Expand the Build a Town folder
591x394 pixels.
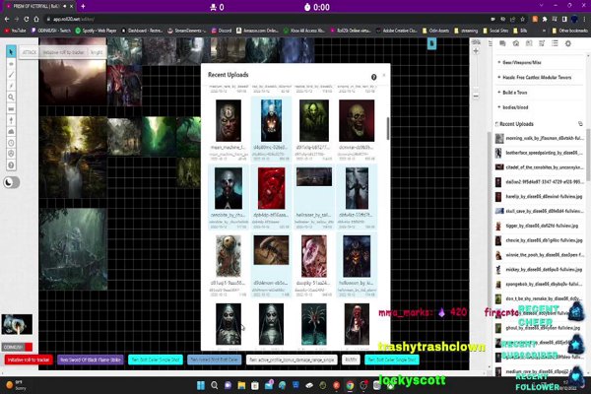[512, 93]
